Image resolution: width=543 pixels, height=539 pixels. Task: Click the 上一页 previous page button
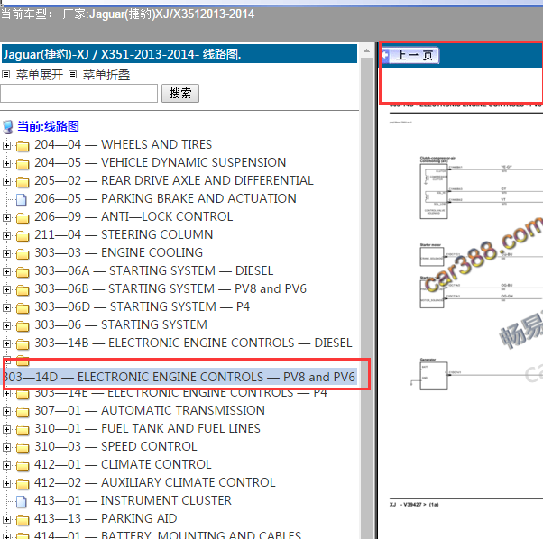[x=410, y=55]
